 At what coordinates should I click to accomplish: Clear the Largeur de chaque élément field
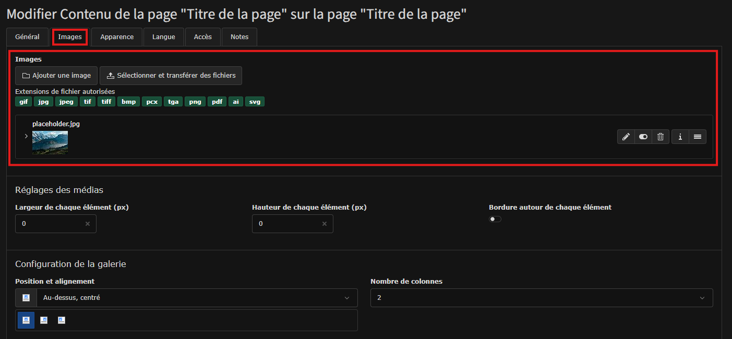click(x=88, y=224)
